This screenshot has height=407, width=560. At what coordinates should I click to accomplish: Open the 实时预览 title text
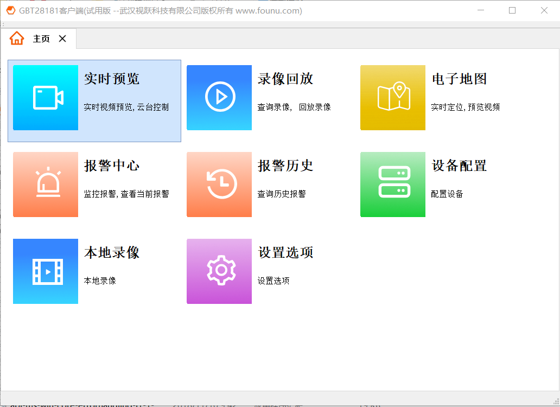click(x=112, y=79)
